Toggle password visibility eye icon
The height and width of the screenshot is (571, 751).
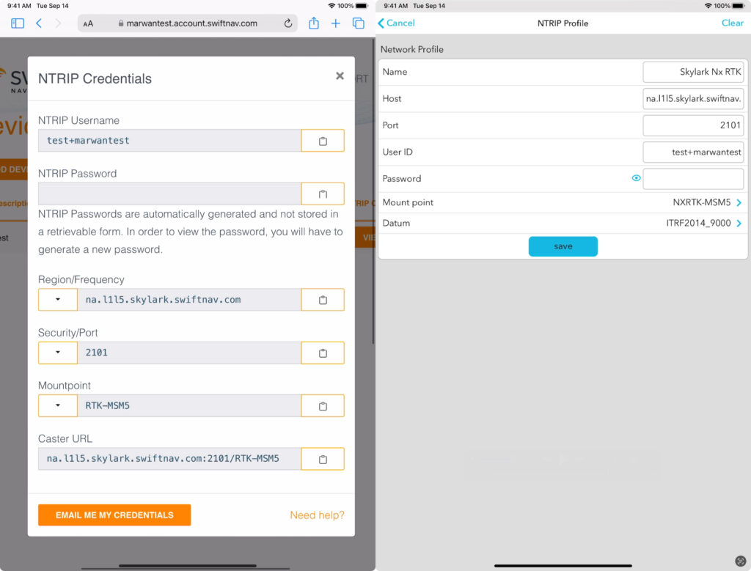pos(636,178)
